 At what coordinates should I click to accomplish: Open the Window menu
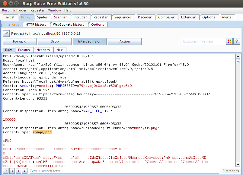point(55,10)
